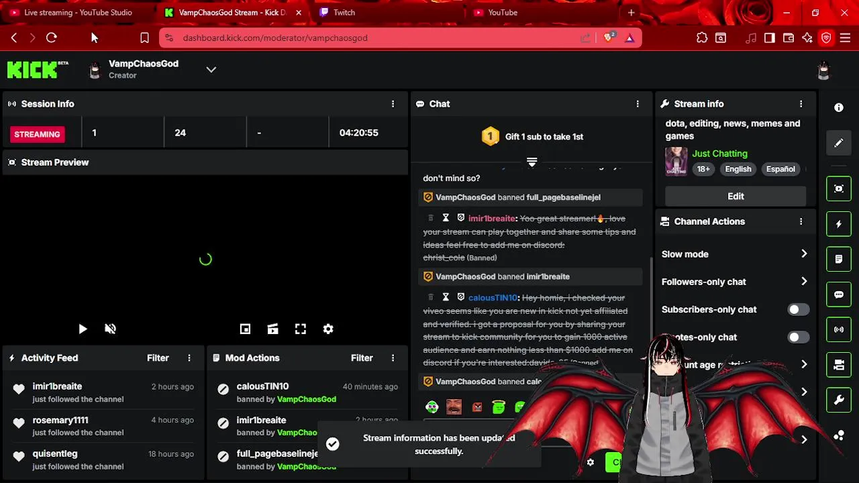Image resolution: width=859 pixels, height=483 pixels.
Task: Open Mod Actions three-dot menu
Action: click(393, 358)
